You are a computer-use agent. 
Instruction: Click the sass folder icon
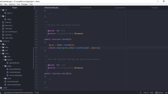pyautogui.click(x=3, y=50)
